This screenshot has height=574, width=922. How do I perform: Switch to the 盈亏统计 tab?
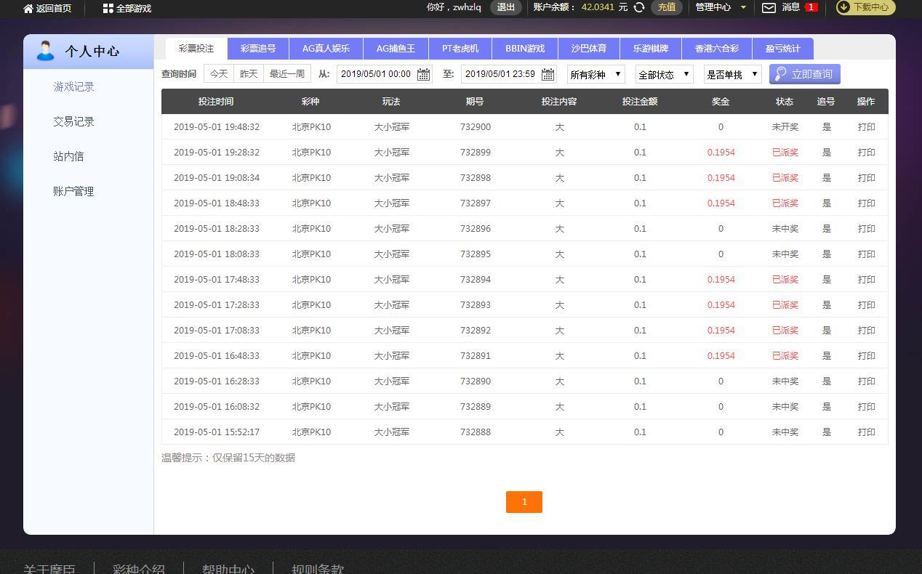click(782, 49)
